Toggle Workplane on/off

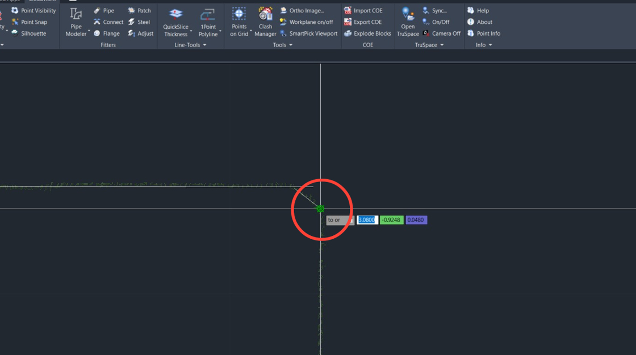tap(306, 22)
